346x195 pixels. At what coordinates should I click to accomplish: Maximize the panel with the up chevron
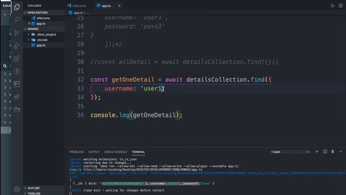pos(341,152)
